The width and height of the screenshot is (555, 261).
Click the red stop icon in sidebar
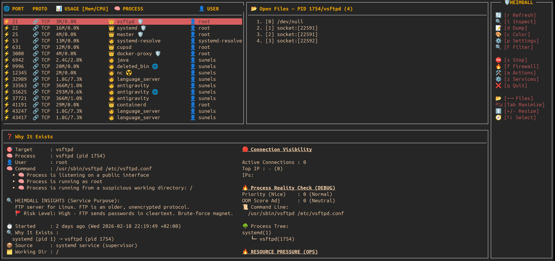tap(499, 60)
